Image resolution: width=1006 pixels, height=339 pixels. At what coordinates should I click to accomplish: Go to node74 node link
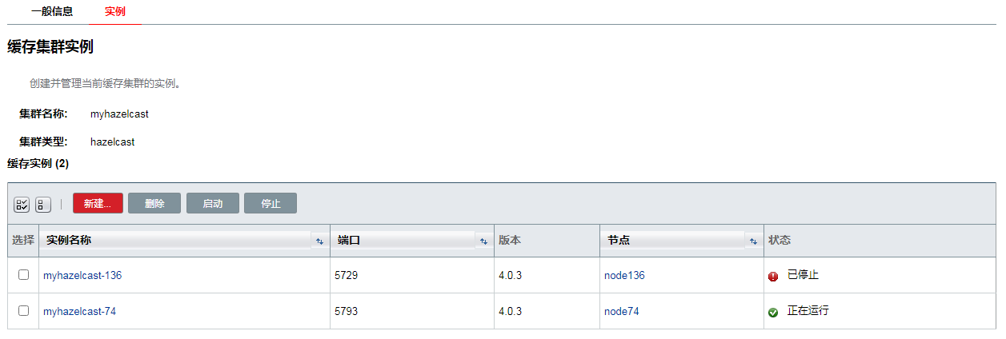point(621,311)
